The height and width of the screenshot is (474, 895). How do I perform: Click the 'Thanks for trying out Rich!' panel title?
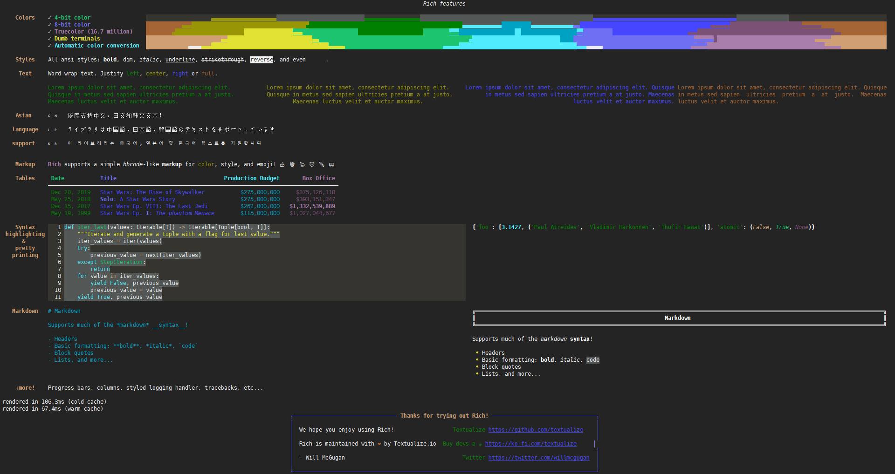(x=444, y=416)
